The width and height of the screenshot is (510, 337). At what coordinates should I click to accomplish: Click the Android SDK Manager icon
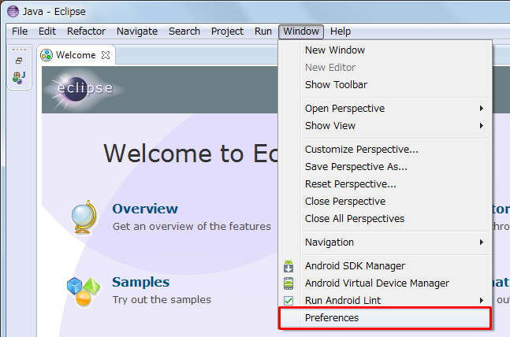pos(289,266)
